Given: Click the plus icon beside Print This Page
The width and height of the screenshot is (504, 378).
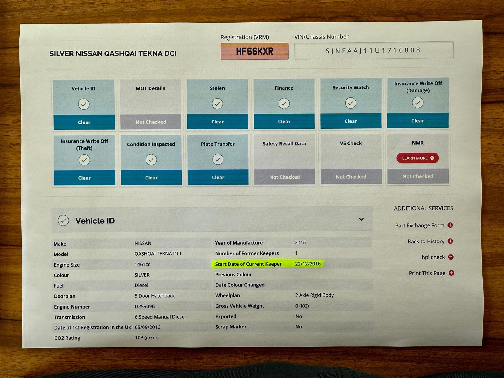Looking at the screenshot, I should point(451,273).
